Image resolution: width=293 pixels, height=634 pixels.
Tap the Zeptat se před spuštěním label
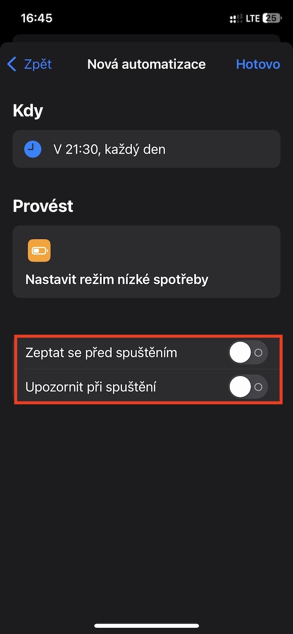(101, 353)
